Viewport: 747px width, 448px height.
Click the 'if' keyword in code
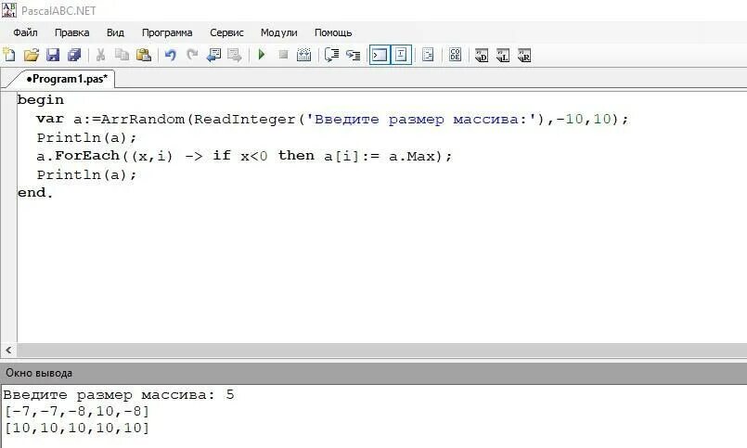222,156
